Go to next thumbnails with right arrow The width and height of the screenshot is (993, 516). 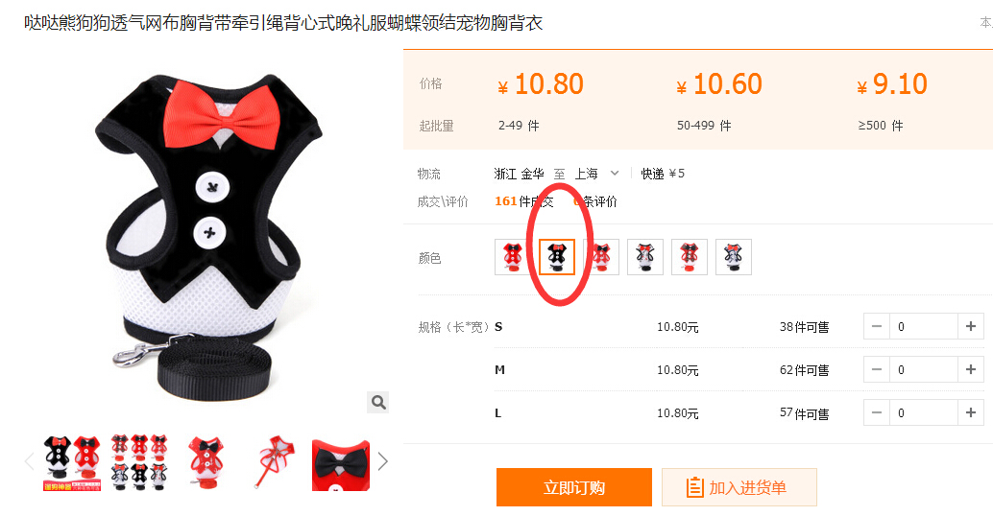coord(382,461)
